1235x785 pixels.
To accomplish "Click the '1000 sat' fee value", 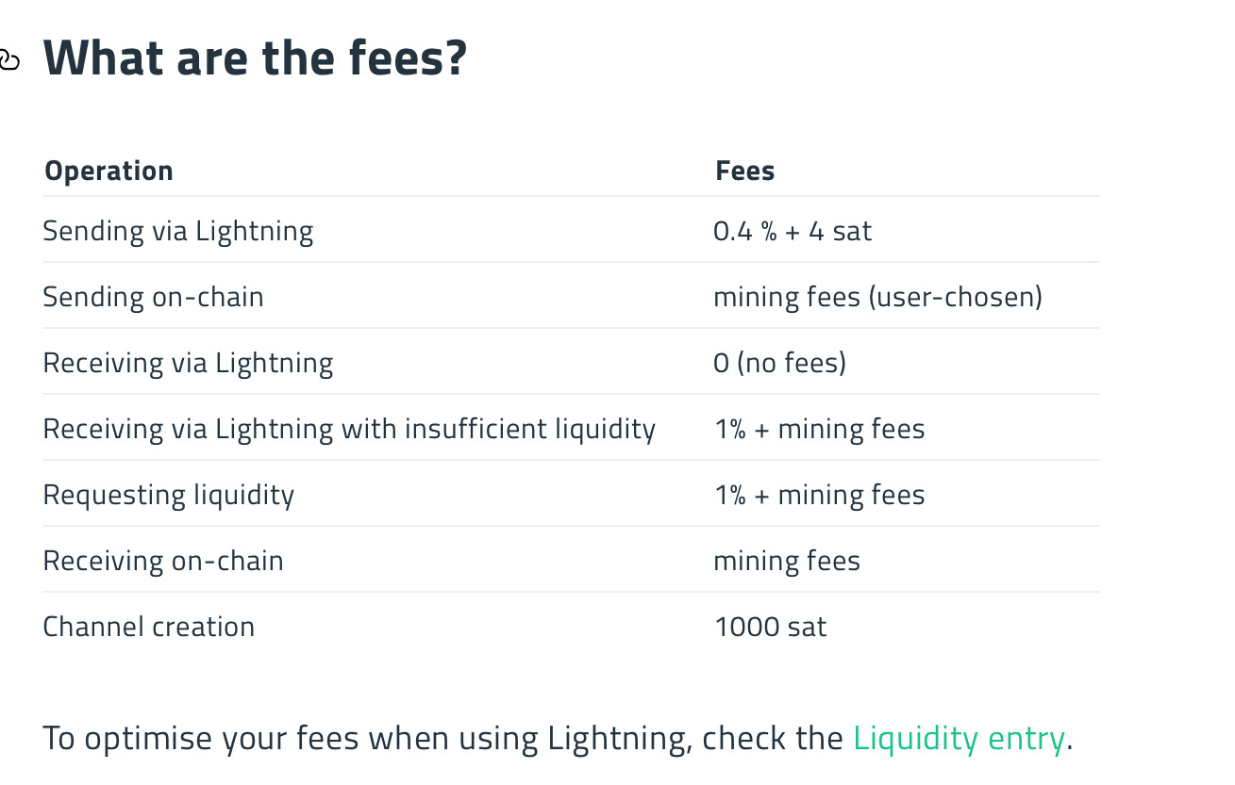I will pos(770,627).
